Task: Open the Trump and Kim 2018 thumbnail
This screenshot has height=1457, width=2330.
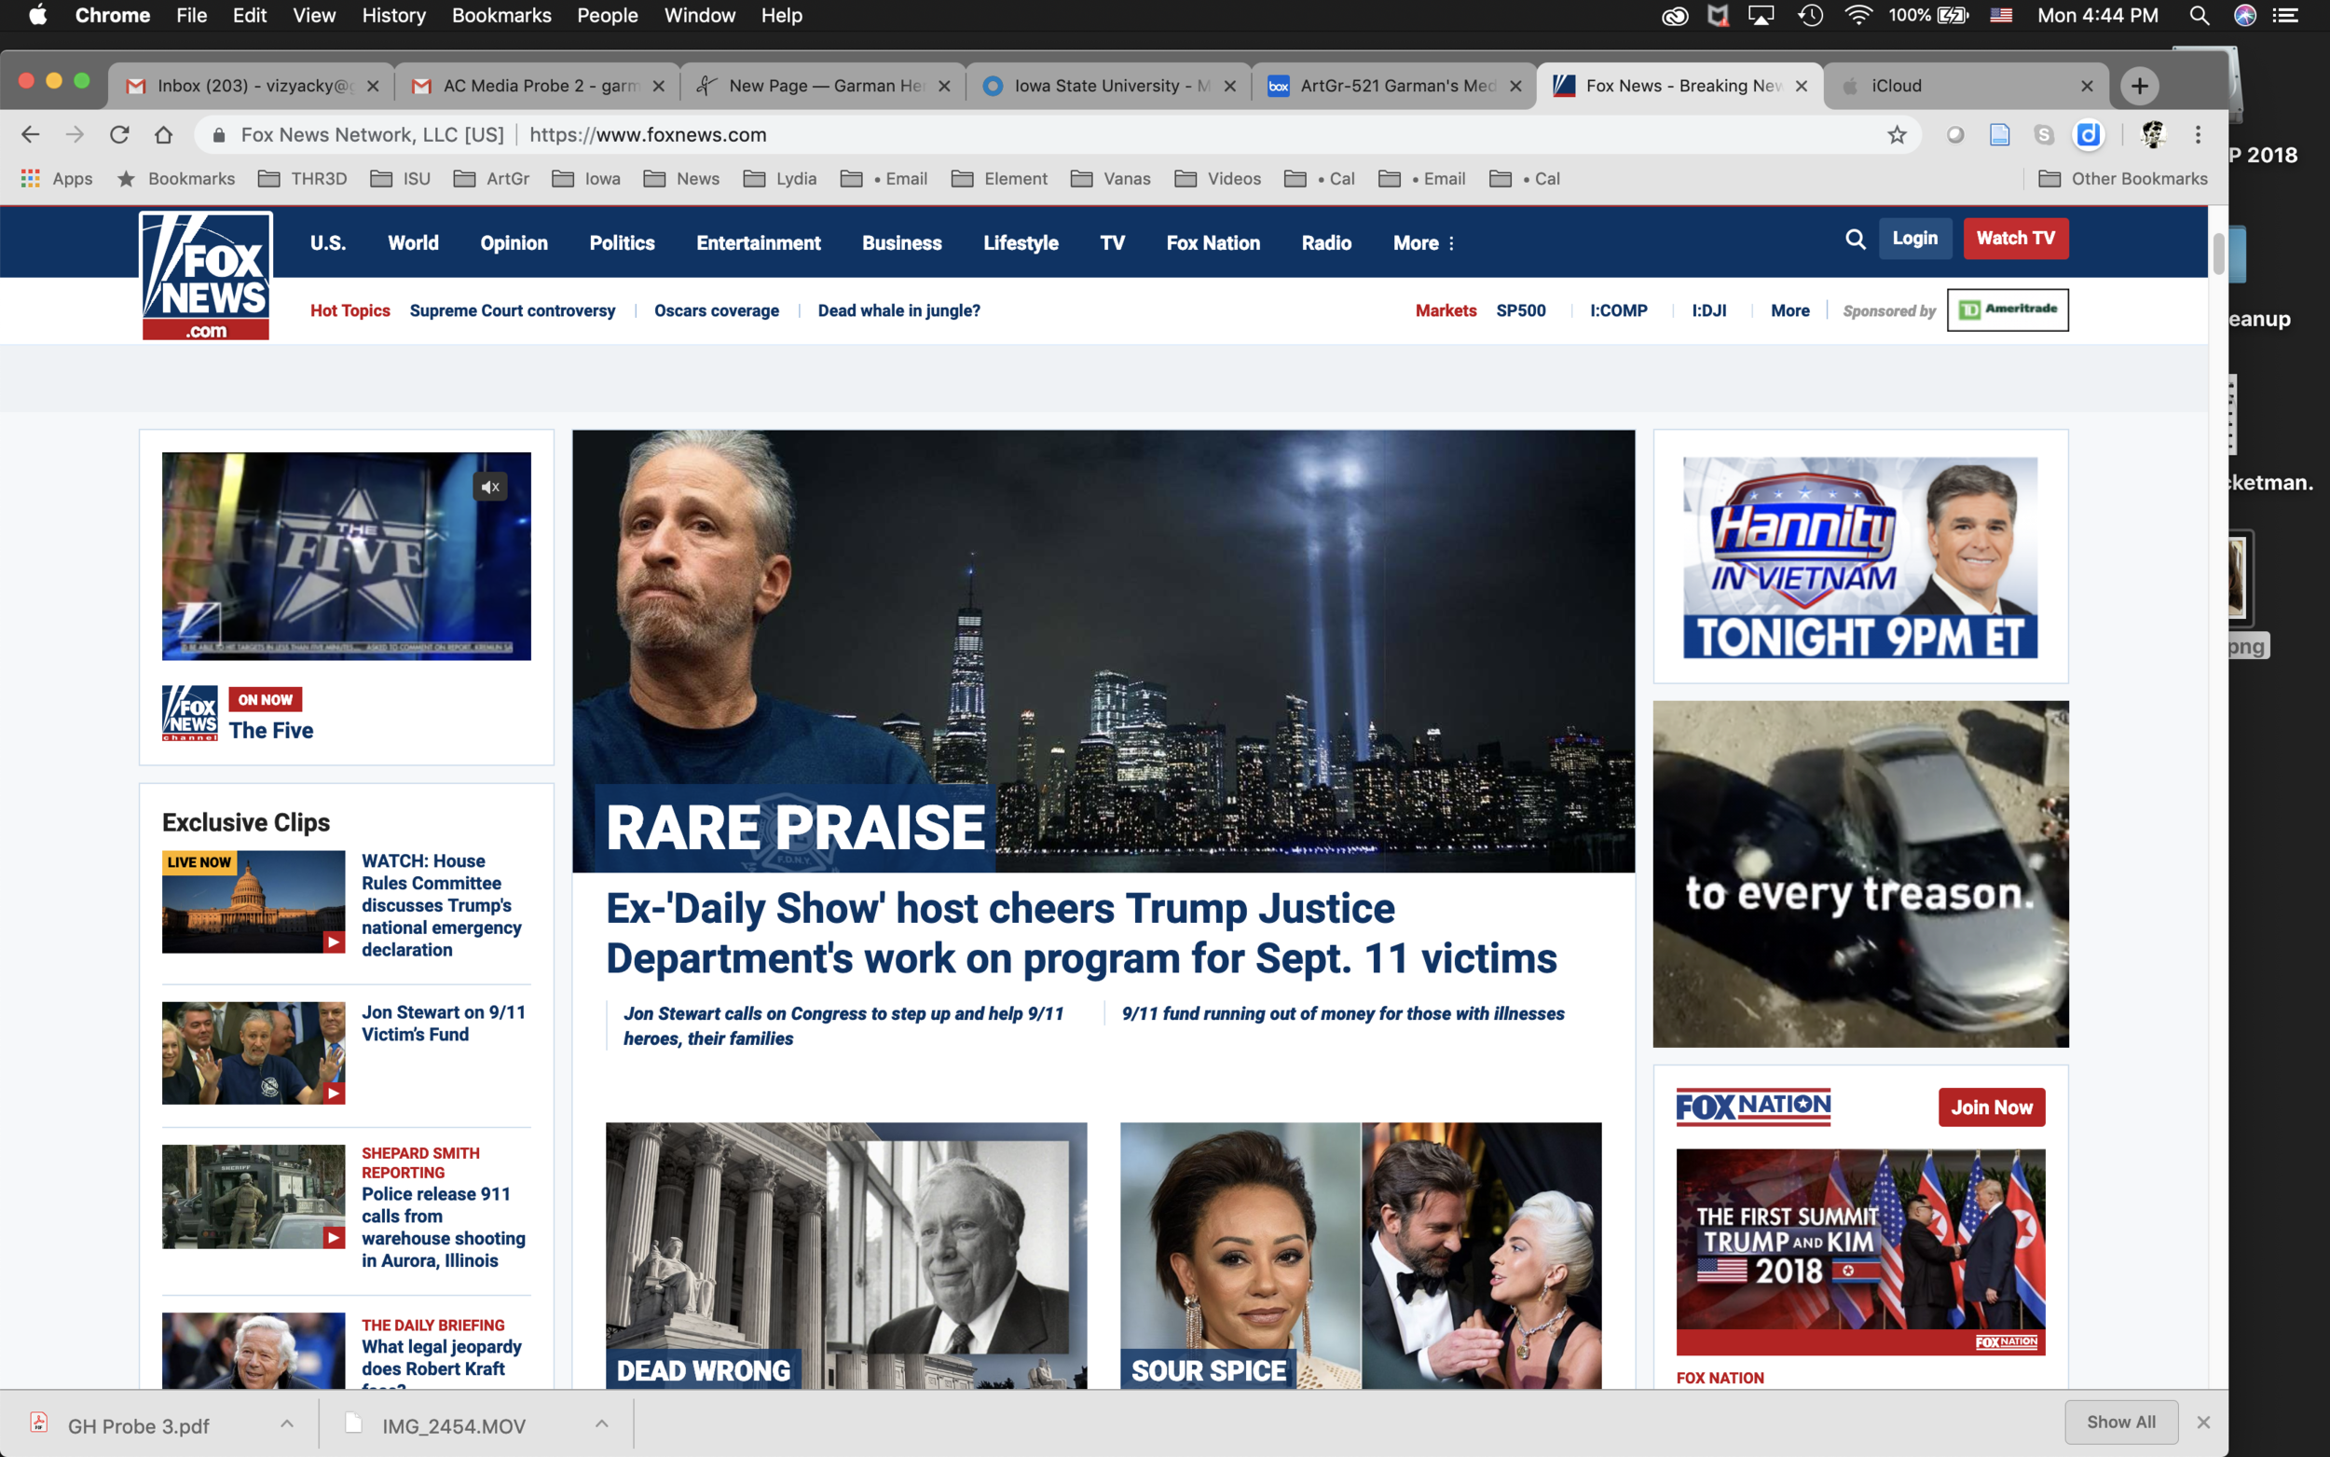Action: click(1860, 1252)
